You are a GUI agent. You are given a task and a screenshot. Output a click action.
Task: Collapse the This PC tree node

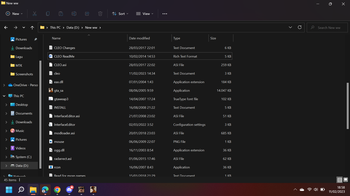point(4,96)
